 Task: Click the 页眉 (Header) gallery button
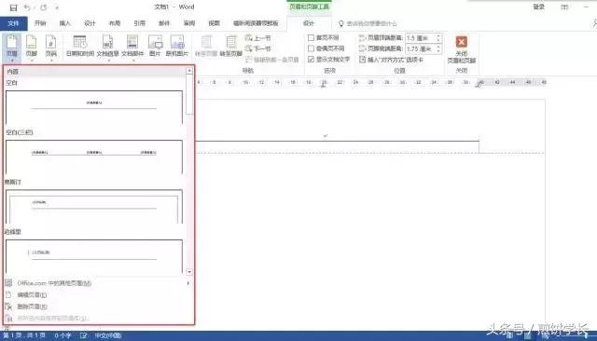click(12, 48)
